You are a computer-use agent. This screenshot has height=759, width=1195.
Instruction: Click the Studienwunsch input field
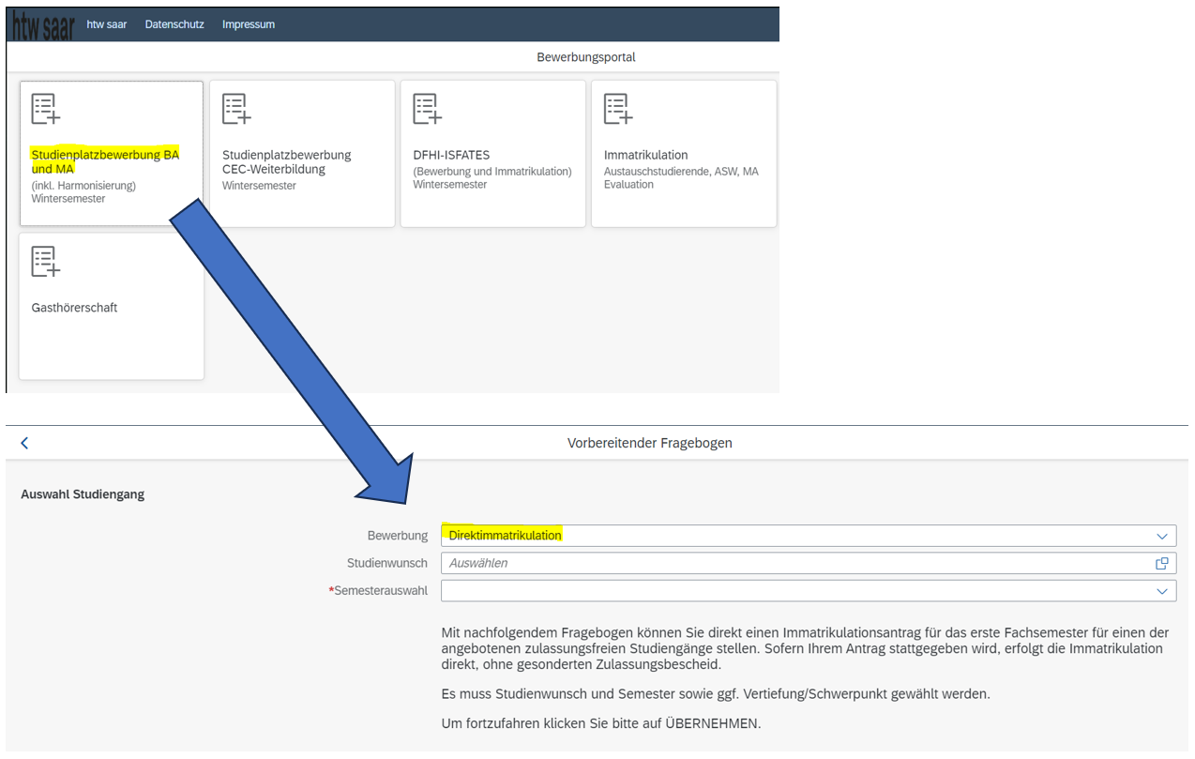pyautogui.click(x=797, y=563)
